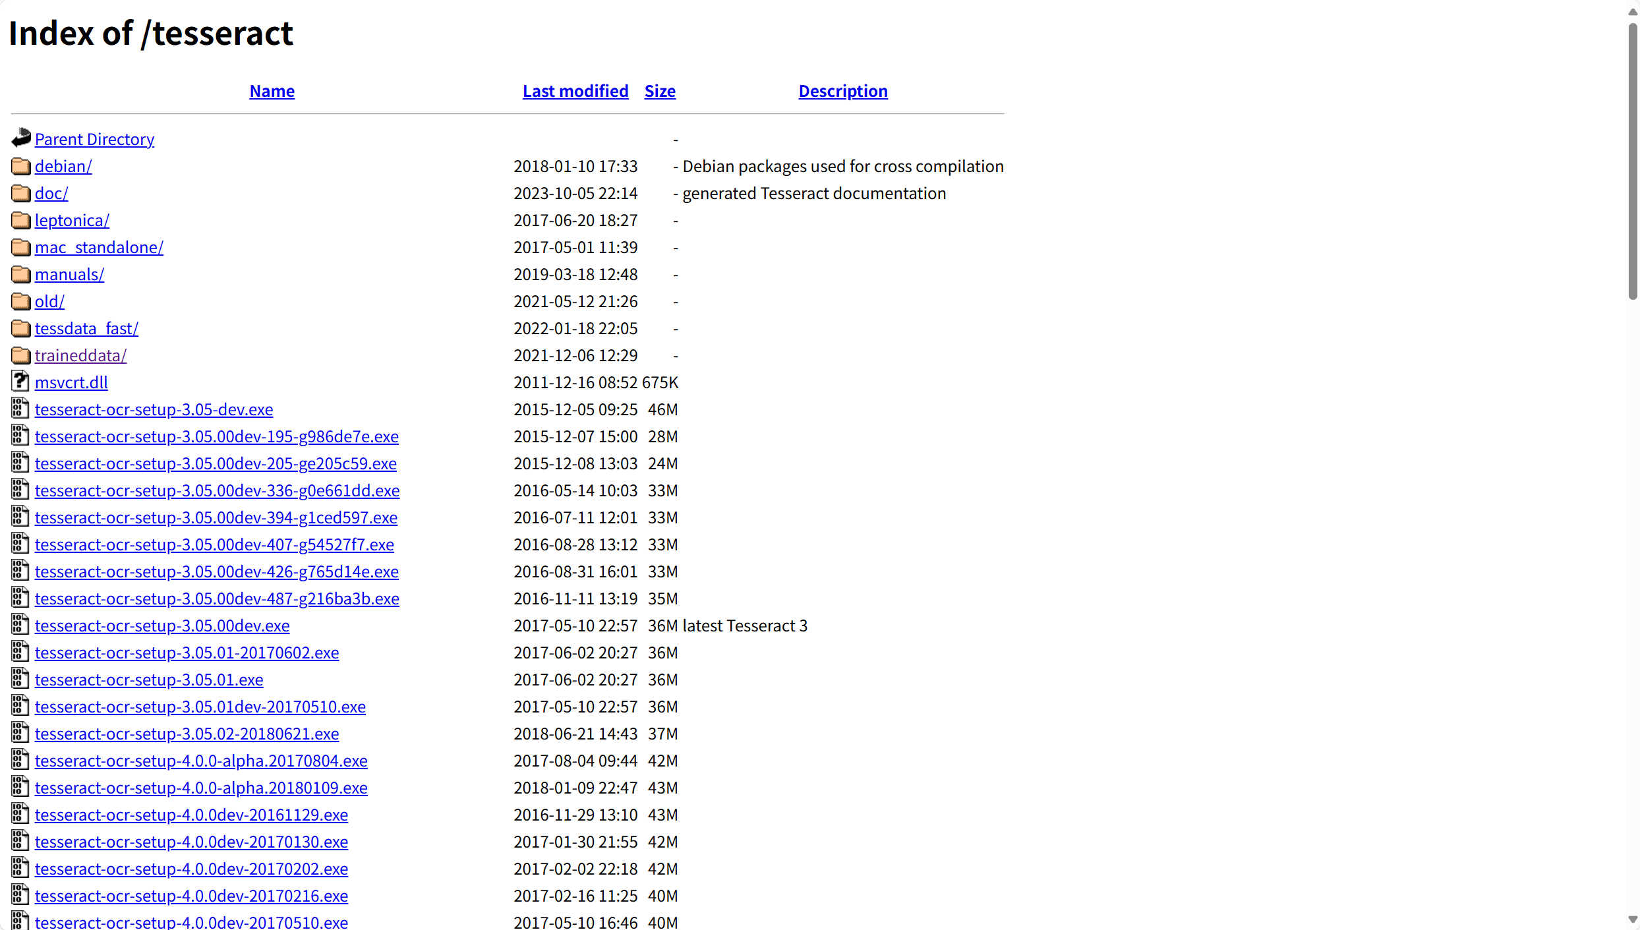This screenshot has width=1640, height=930.
Task: Click the back-arrow icon beside Parent Directory
Action: (x=21, y=138)
